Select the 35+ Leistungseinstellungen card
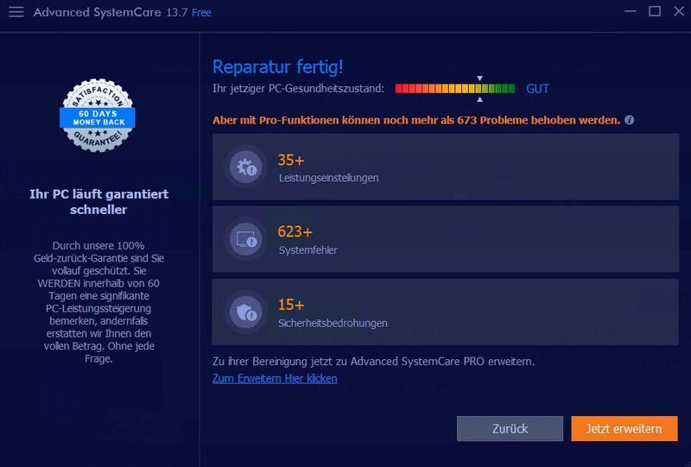This screenshot has height=467, width=691. click(x=446, y=167)
